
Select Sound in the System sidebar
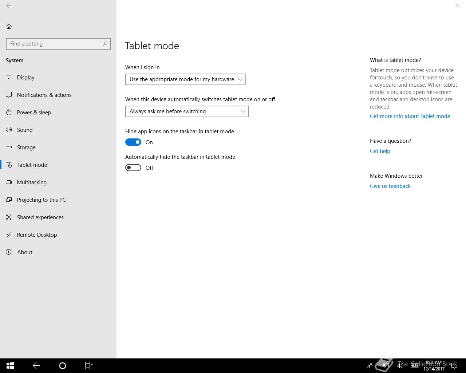coord(58,130)
